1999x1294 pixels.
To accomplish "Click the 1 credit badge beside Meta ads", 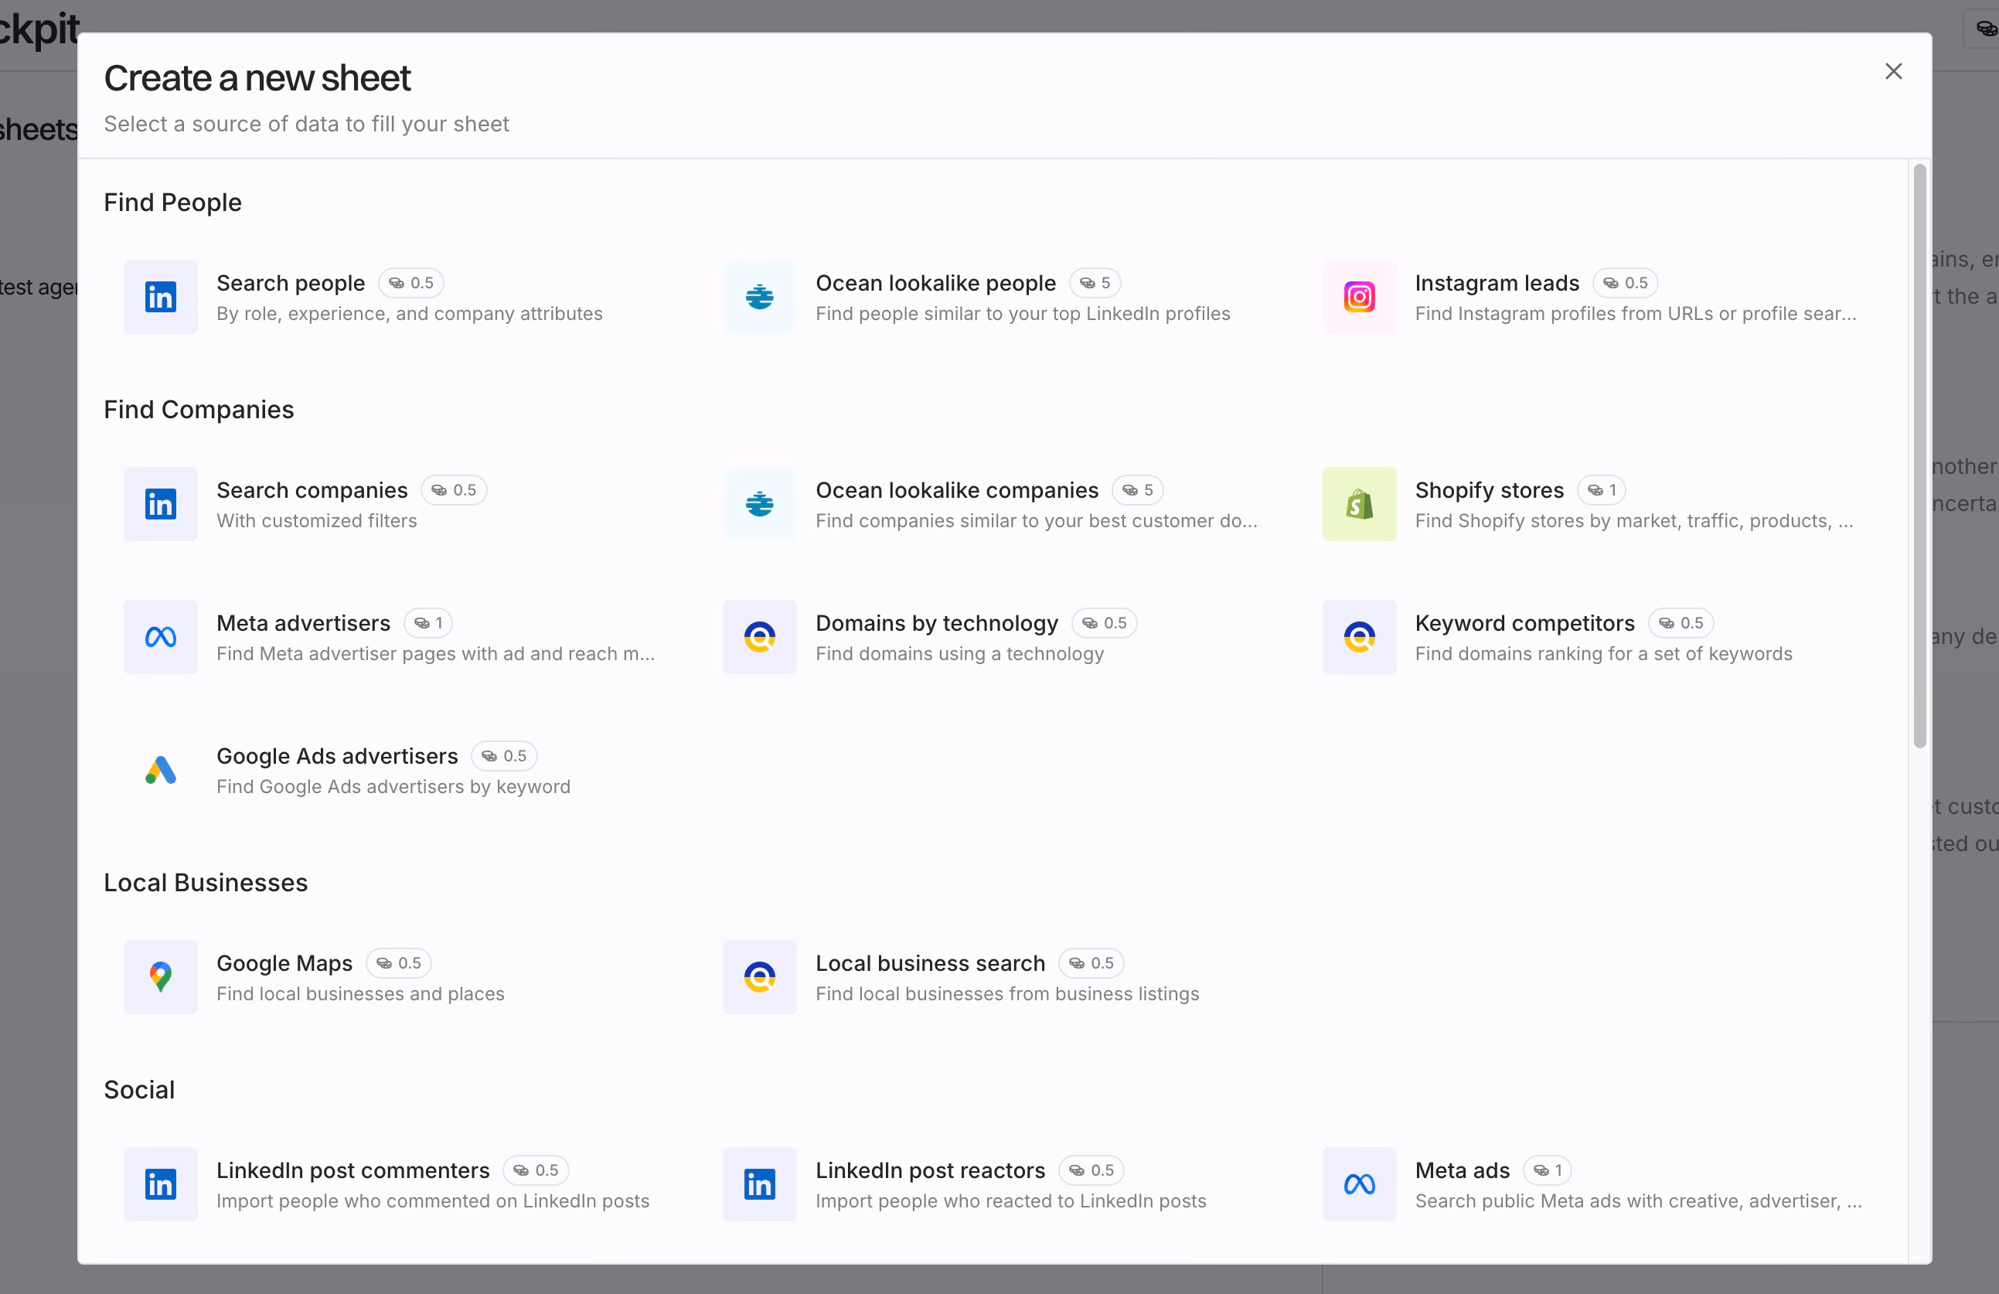I will pos(1548,1170).
